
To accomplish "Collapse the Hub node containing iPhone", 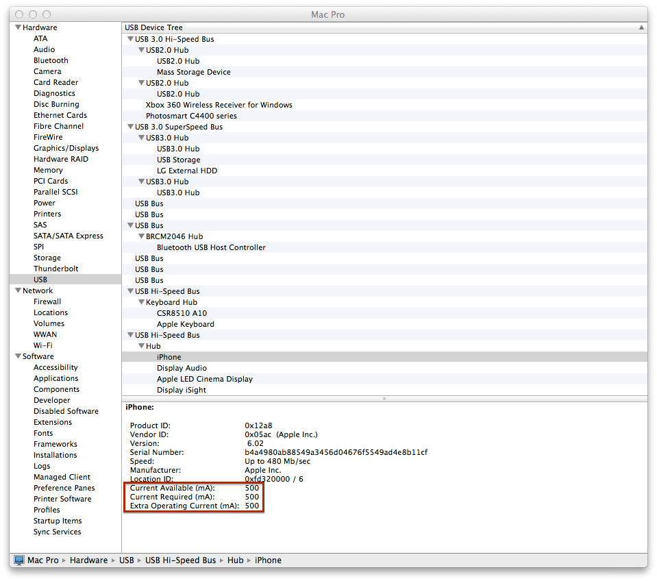I will point(141,346).
